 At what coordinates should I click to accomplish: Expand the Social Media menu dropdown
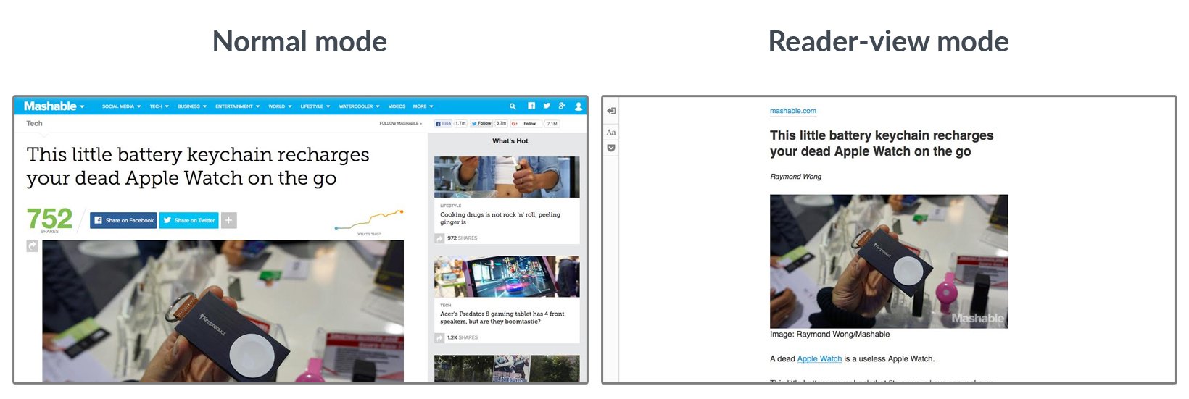click(x=121, y=106)
